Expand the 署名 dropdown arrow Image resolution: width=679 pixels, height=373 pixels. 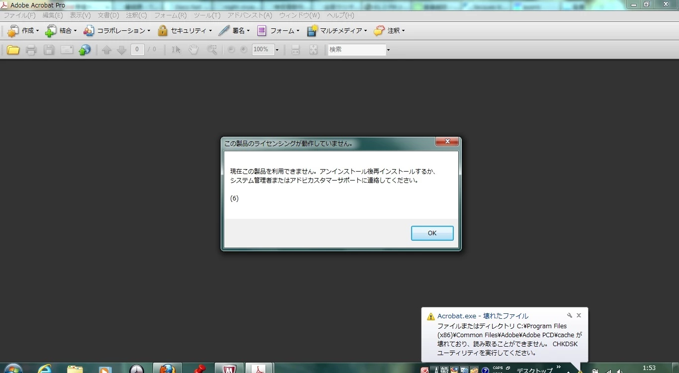tap(248, 31)
